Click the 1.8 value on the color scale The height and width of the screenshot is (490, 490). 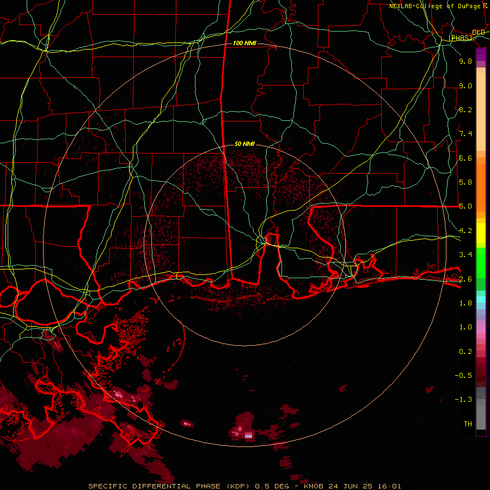pyautogui.click(x=465, y=303)
